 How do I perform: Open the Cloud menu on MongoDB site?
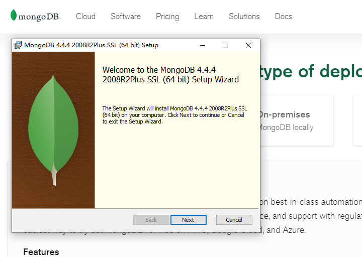85,17
